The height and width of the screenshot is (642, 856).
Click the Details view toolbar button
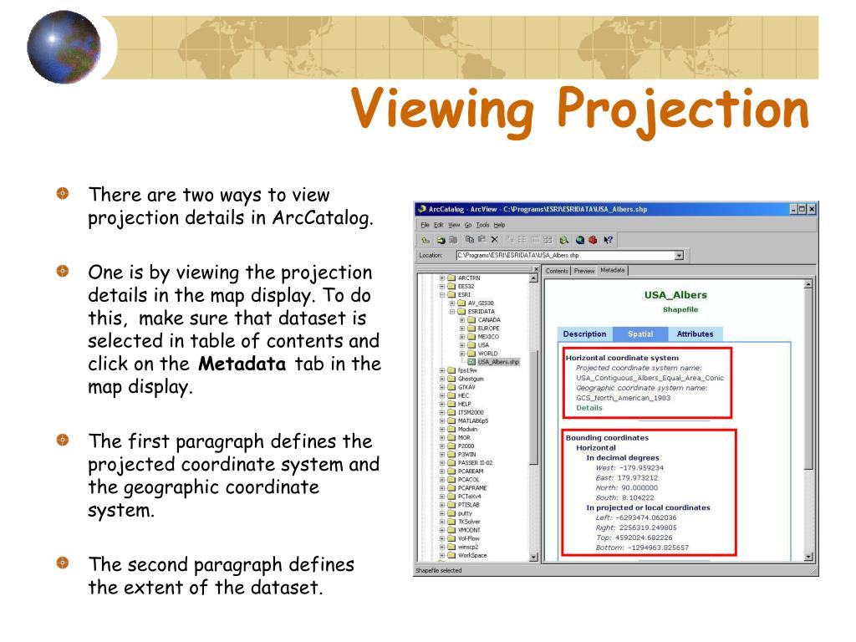click(535, 240)
